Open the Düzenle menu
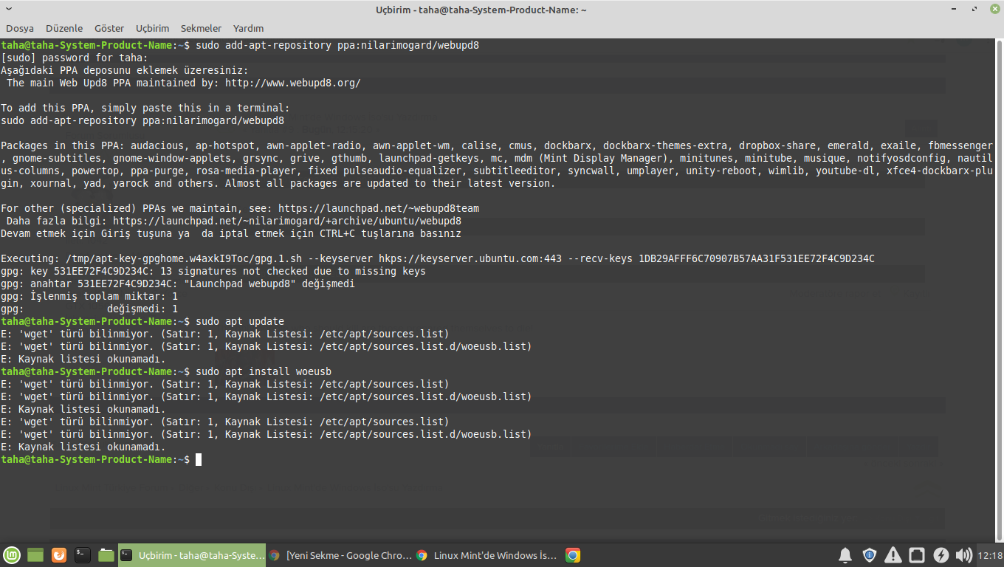Viewport: 1004px width, 567px height. tap(64, 28)
